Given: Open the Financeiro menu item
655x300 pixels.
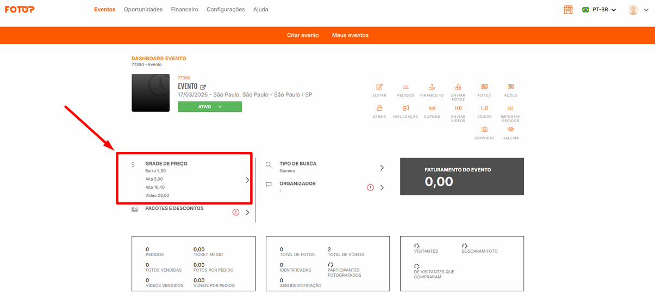Looking at the screenshot, I should [184, 10].
